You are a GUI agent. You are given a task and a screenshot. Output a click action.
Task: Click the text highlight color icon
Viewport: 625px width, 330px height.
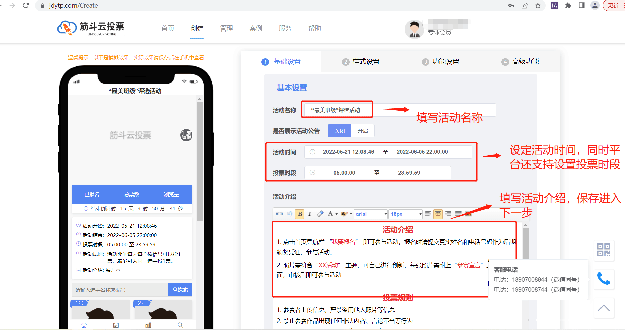344,214
